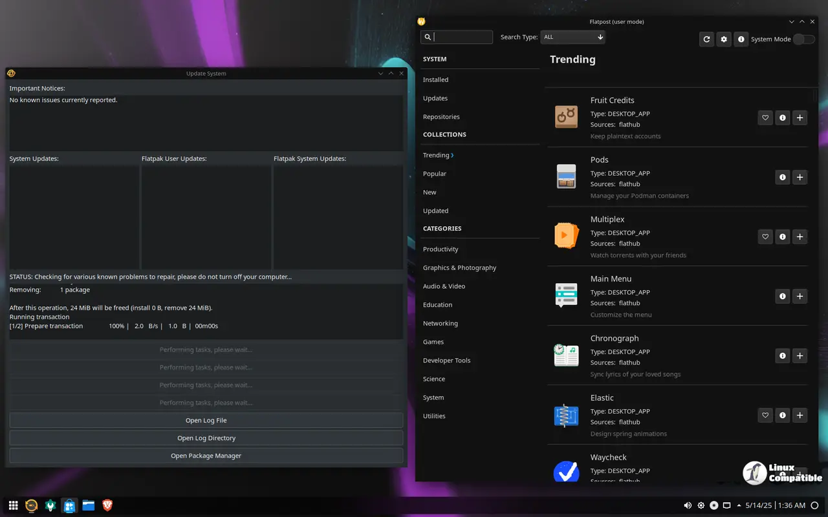Click the Flatpost search input field
Screen dimensions: 828x517
tap(462, 37)
